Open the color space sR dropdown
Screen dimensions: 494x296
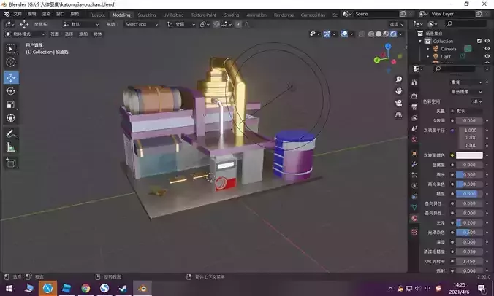click(x=476, y=101)
